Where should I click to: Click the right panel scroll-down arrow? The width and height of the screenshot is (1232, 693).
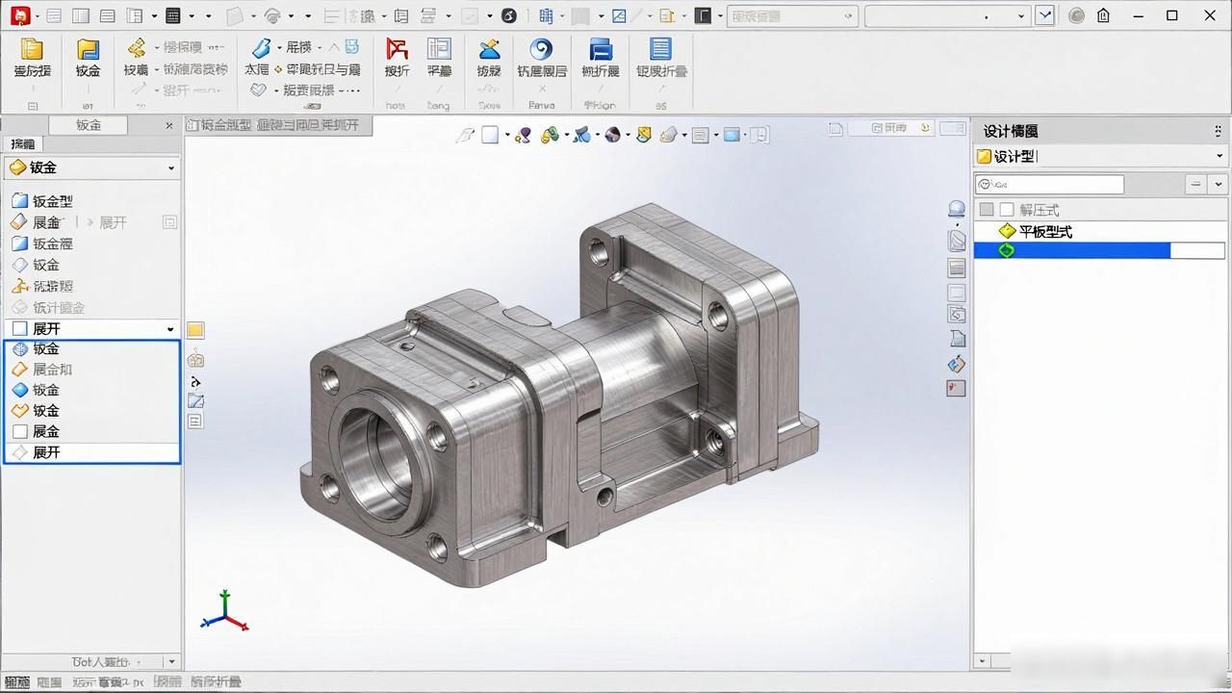click(x=982, y=661)
